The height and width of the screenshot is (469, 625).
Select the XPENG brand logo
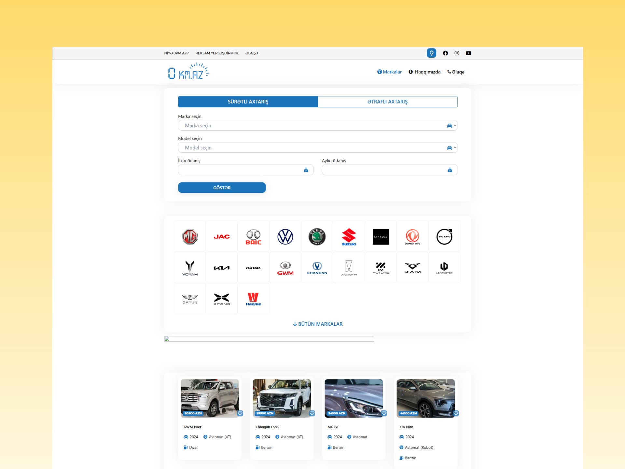click(222, 299)
